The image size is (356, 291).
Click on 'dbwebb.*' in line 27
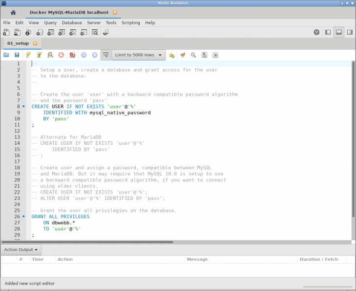point(63,223)
